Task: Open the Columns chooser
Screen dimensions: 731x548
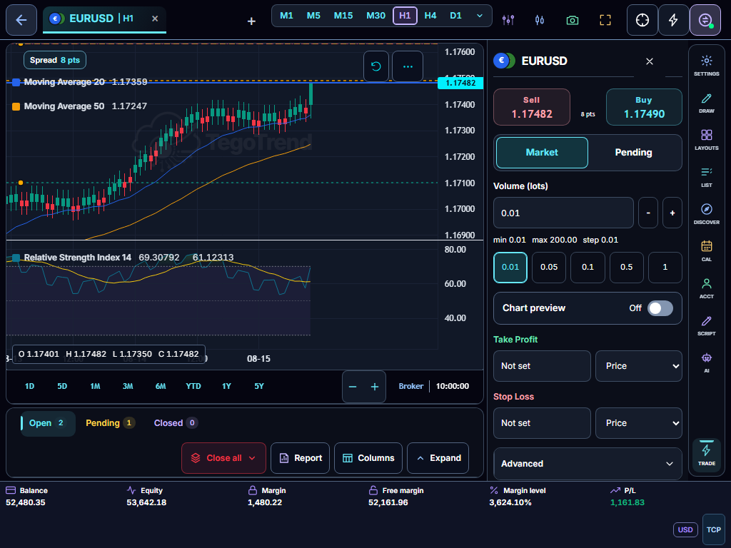Action: (368, 458)
